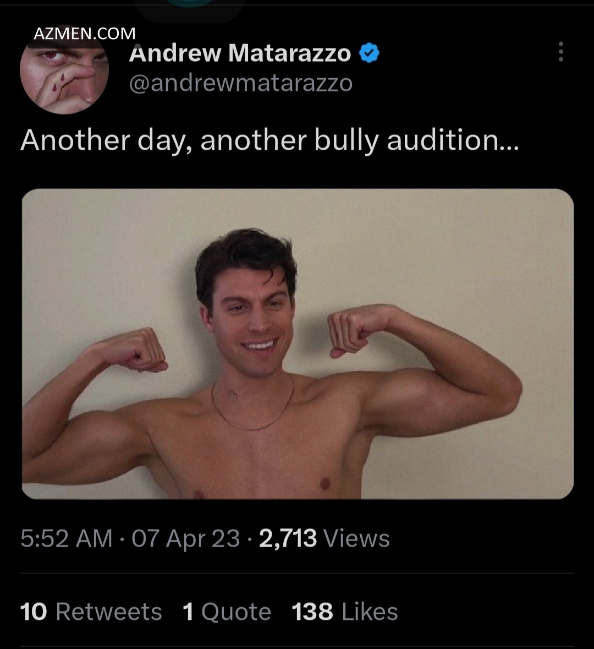The height and width of the screenshot is (649, 594).
Task: Click the AZMEN.COM watermark
Action: [x=84, y=34]
